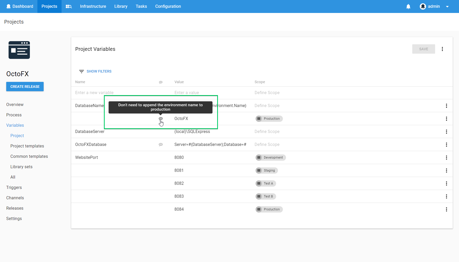Click the three-dot menu next to the Save button

coord(442,49)
